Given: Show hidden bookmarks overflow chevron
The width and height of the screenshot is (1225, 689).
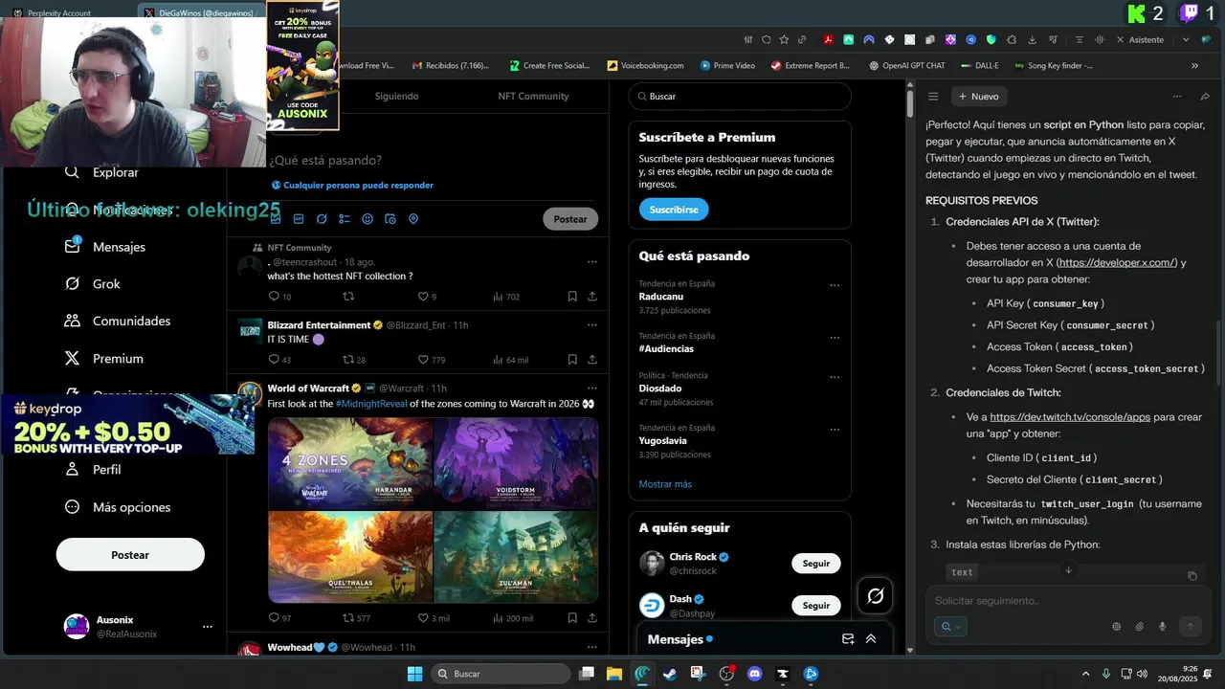Looking at the screenshot, I should tap(1194, 66).
